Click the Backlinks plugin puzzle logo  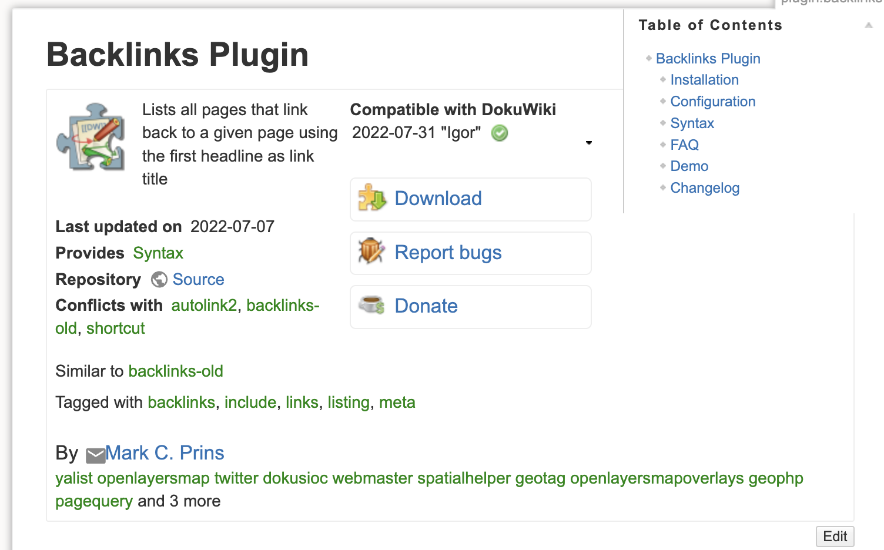pyautogui.click(x=91, y=137)
